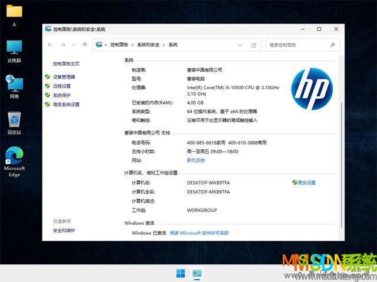
Task: Expand the address bar history dropdown
Action: (240, 45)
